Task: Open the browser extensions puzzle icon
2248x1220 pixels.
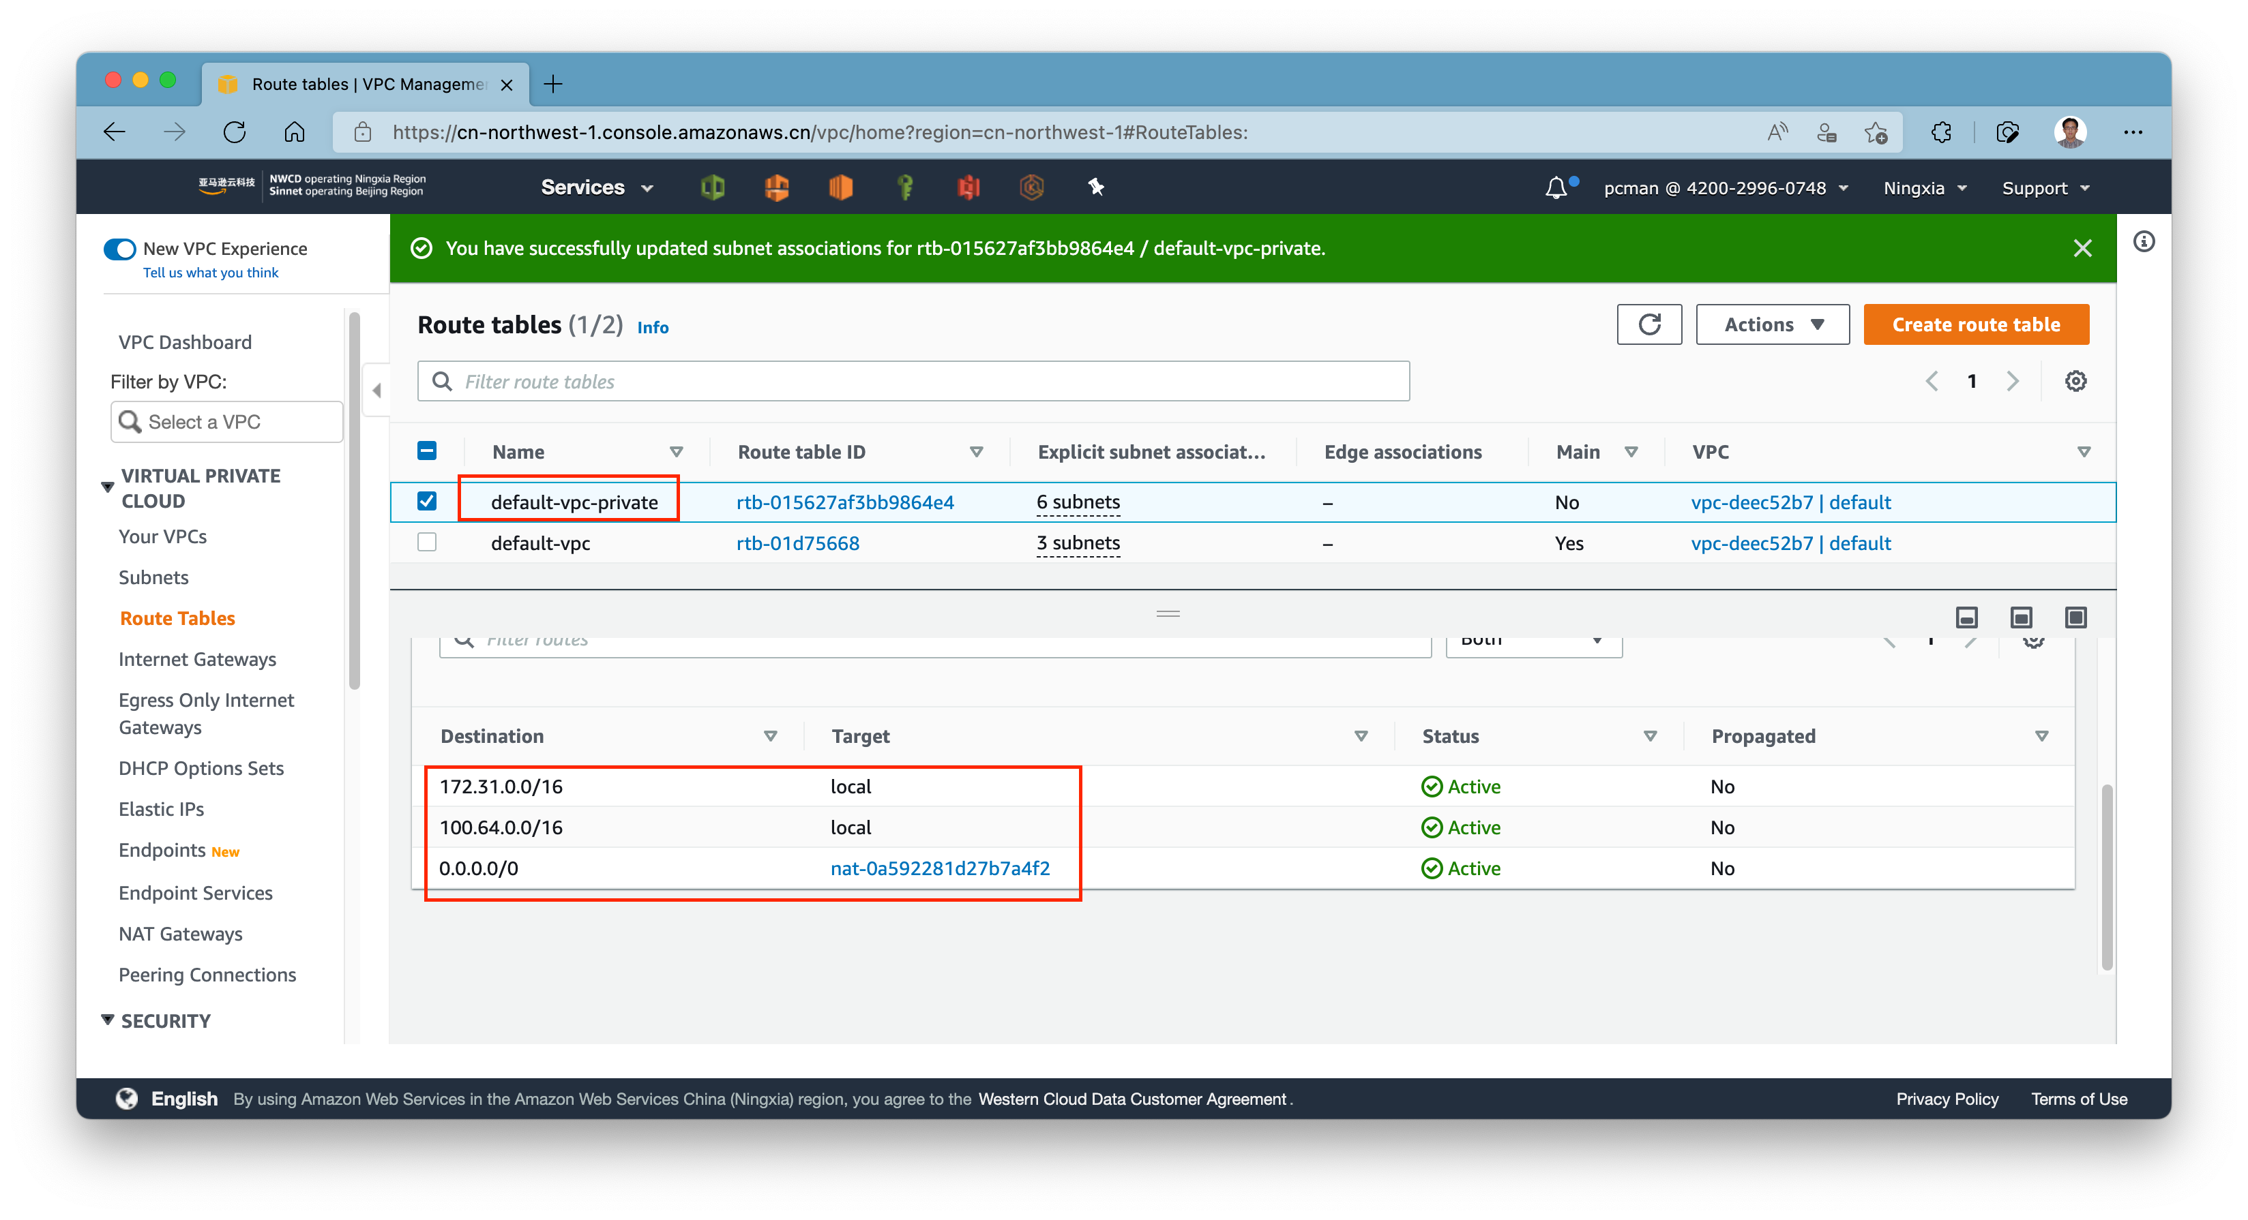Action: point(1941,132)
